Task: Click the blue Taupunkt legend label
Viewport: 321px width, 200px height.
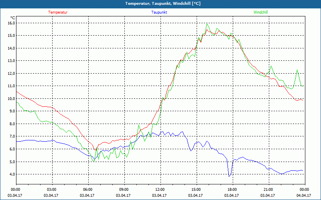Action: [159, 12]
